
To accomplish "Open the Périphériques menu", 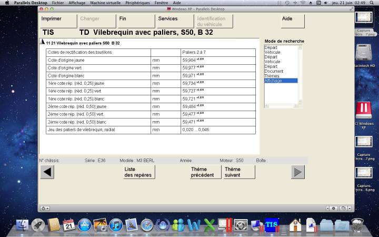I will coord(137,3).
